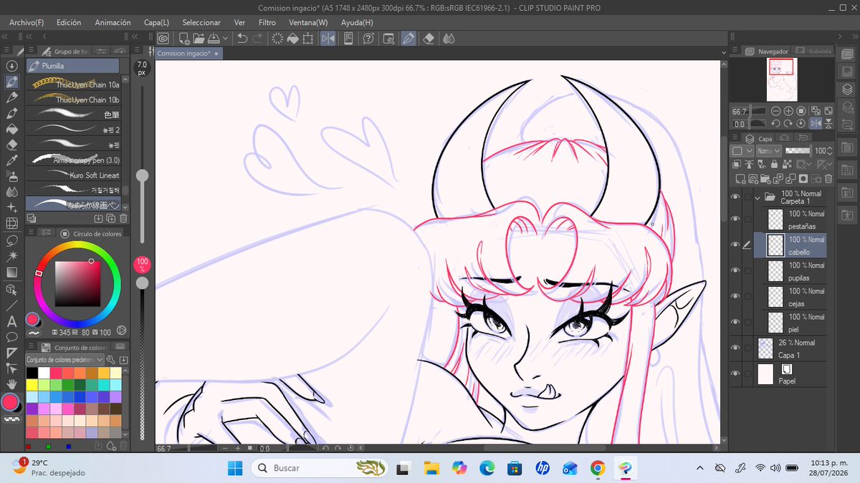Viewport: 860px width, 483px height.
Task: Click new layer folder icon
Action: pyautogui.click(x=765, y=179)
